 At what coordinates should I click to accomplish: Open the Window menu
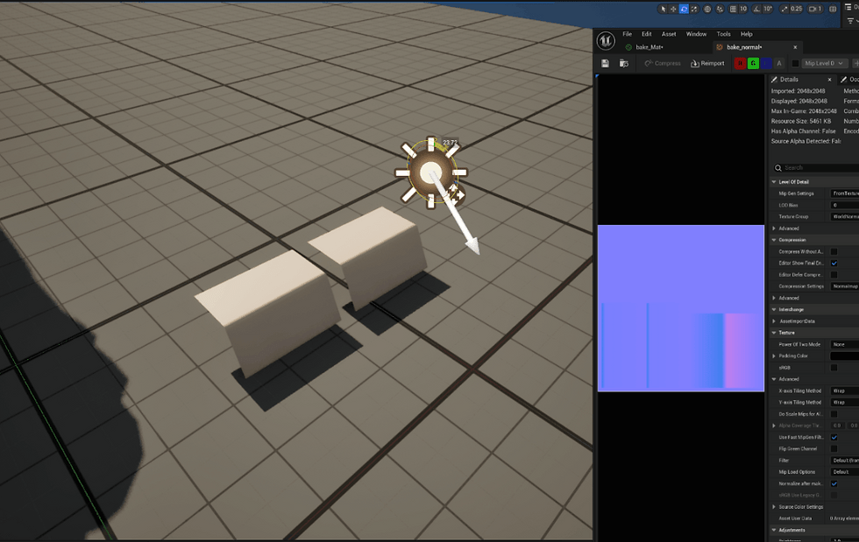point(696,34)
